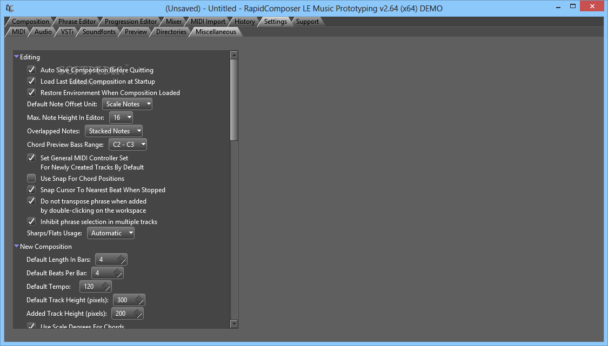
Task: Open Max. Note Height In Editor dropdown
Action: (x=121, y=117)
